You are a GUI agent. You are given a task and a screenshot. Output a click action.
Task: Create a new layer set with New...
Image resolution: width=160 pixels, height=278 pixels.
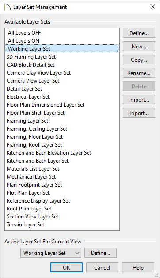pyautogui.click(x=139, y=46)
